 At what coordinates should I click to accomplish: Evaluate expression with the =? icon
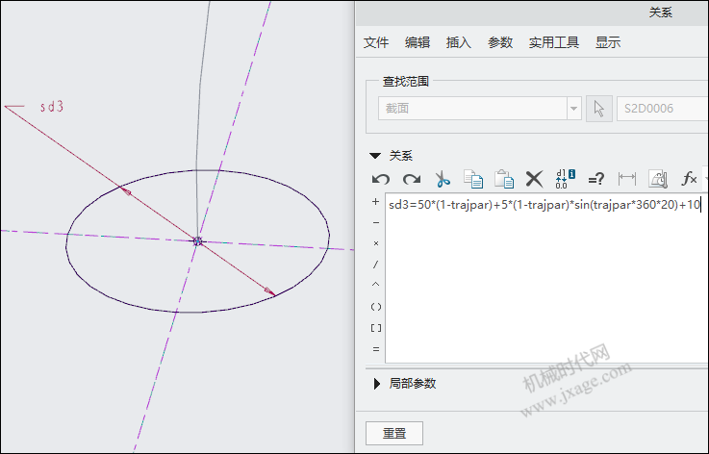(595, 179)
